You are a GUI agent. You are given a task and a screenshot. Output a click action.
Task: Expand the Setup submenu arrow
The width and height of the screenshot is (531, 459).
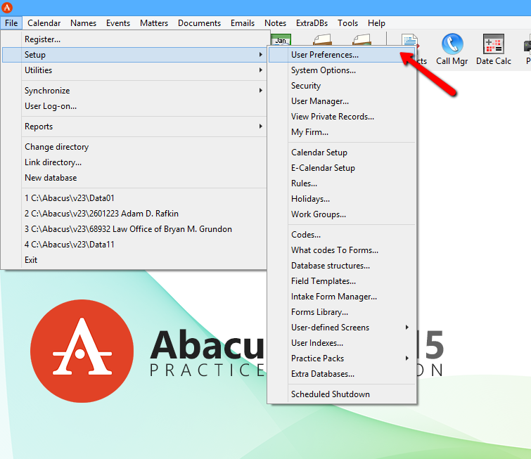point(260,55)
